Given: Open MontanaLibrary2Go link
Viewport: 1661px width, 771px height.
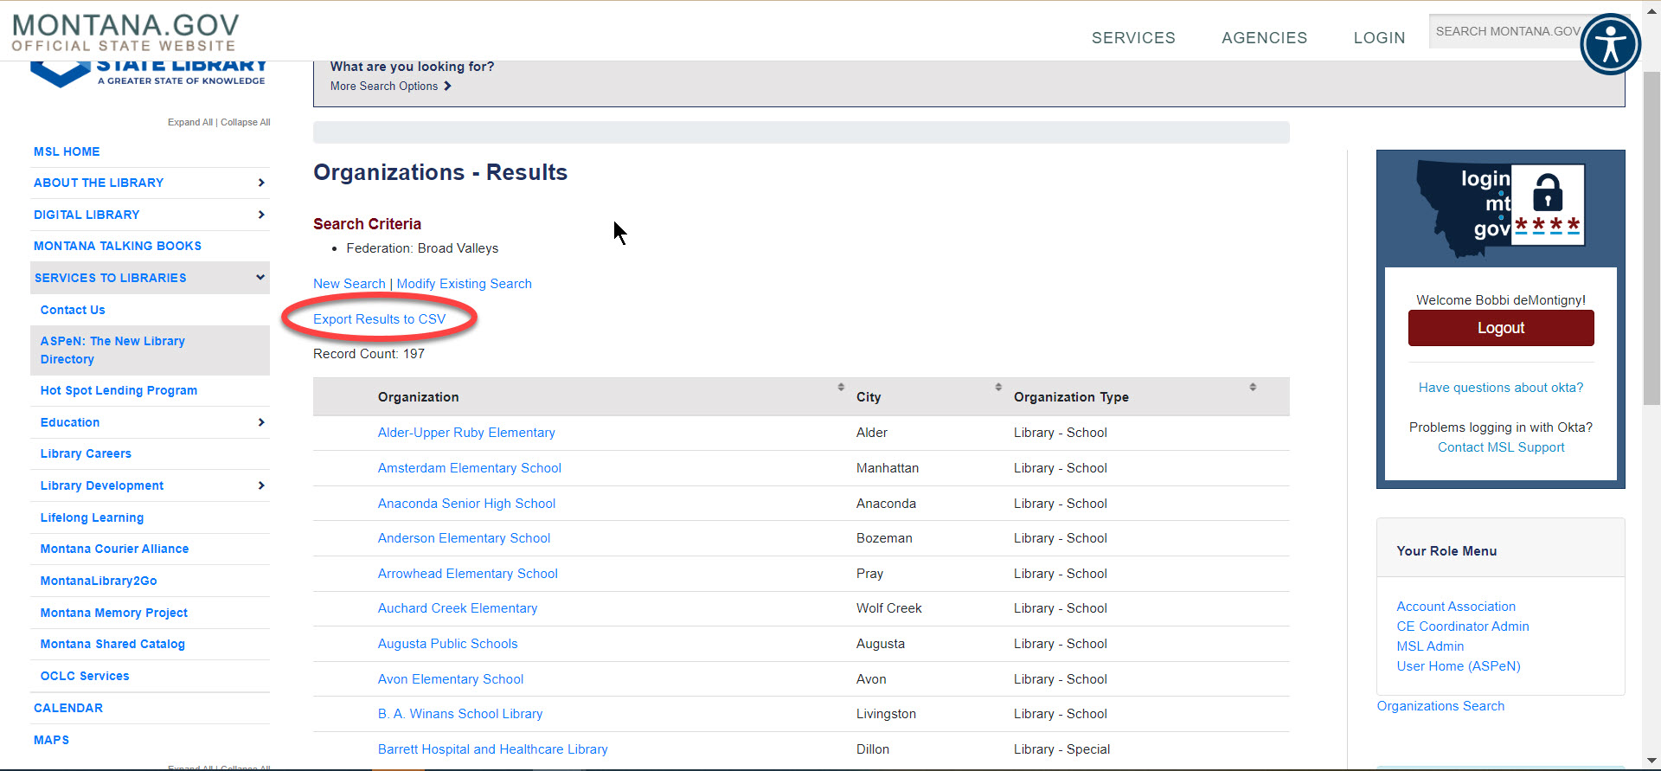Looking at the screenshot, I should point(99,581).
